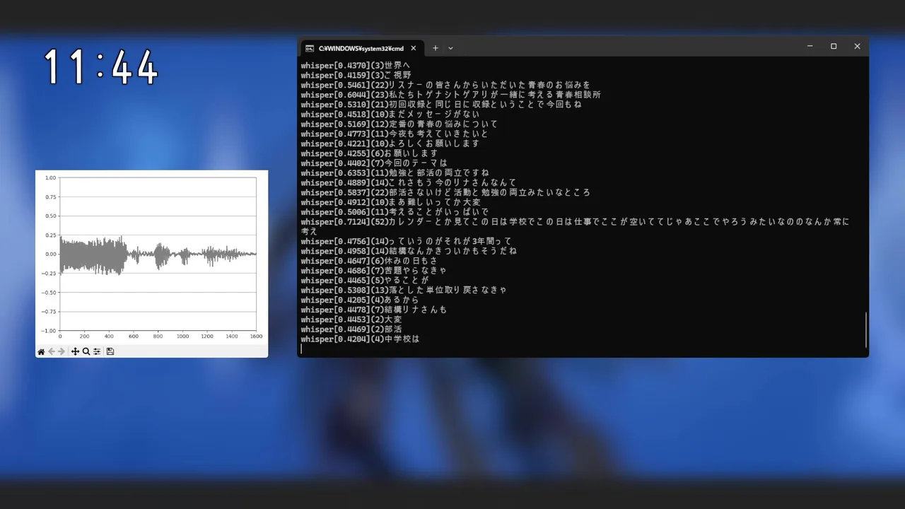Close the C:\WINDOWS\system32\cmd tab
Image resolution: width=905 pixels, height=509 pixels.
414,48
